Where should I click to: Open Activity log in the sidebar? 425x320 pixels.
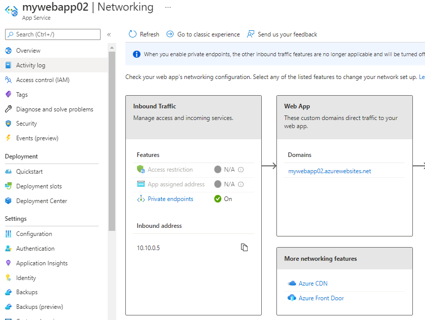30,65
